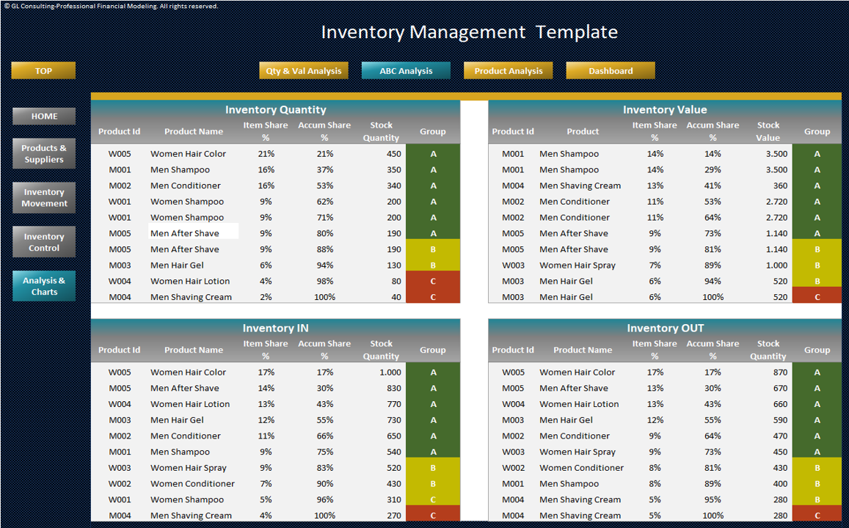Click the TOP button
Viewport: 849px width, 528px height.
[x=43, y=71]
